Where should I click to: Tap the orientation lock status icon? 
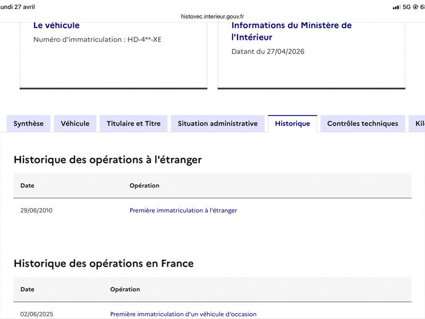point(415,7)
